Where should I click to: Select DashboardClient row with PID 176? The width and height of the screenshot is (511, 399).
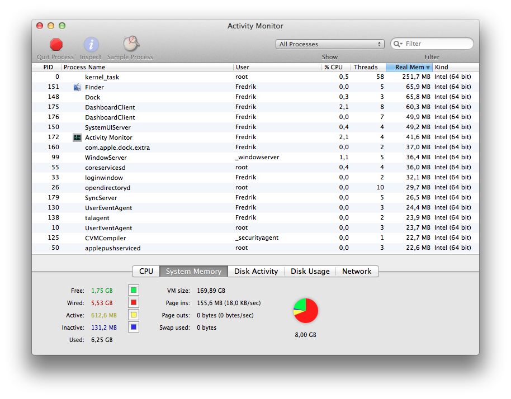[255, 117]
